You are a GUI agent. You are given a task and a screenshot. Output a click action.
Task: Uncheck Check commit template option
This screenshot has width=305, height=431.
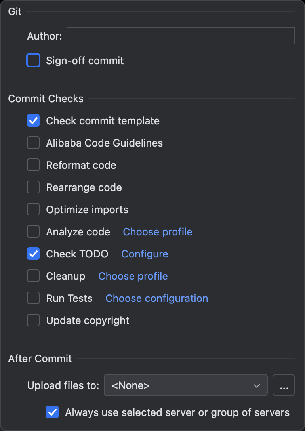(33, 121)
